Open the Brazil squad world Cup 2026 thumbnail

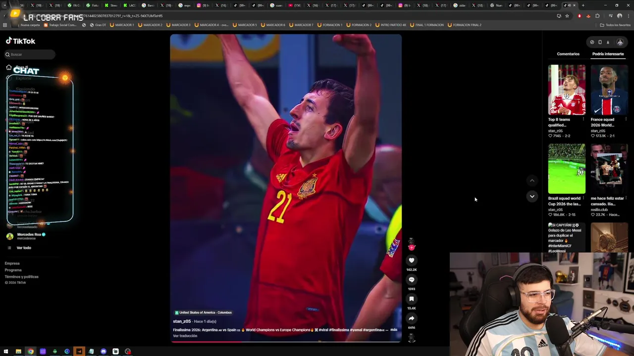567,169
